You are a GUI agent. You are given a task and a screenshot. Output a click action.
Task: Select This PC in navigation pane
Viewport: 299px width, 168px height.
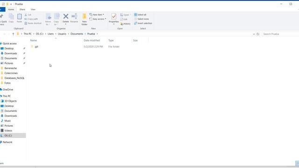click(7, 96)
